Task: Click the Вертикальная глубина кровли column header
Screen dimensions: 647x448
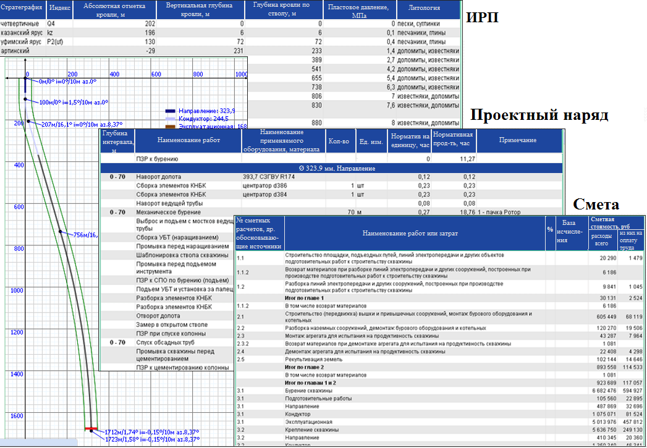Action: (201, 9)
